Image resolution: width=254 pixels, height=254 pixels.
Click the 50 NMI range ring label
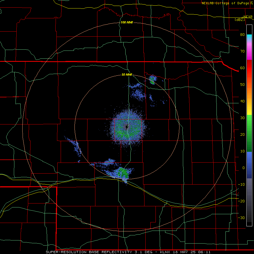pos(127,75)
